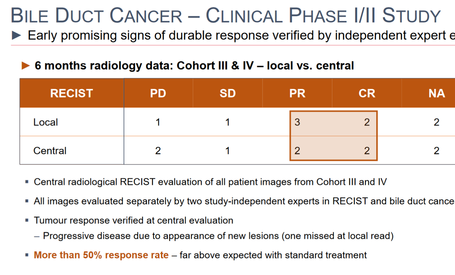455x275 pixels.
Task: Click 'More than 50% response rate' text
Action: [x=101, y=255]
